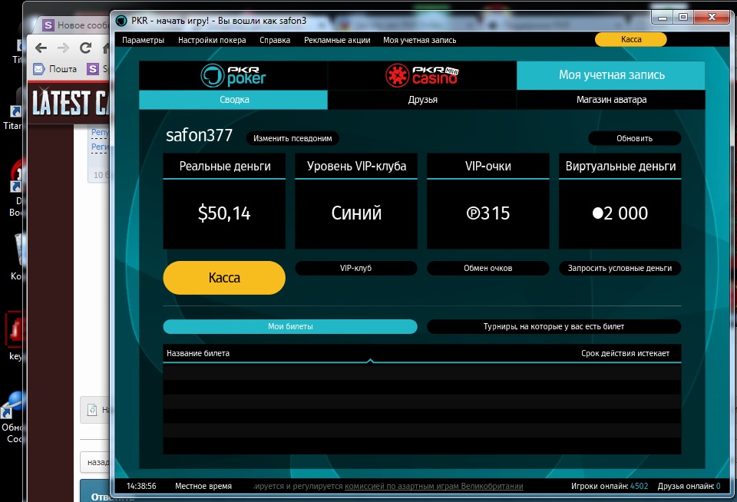The image size is (737, 502).
Task: Click the Местное время label
Action: (x=203, y=486)
